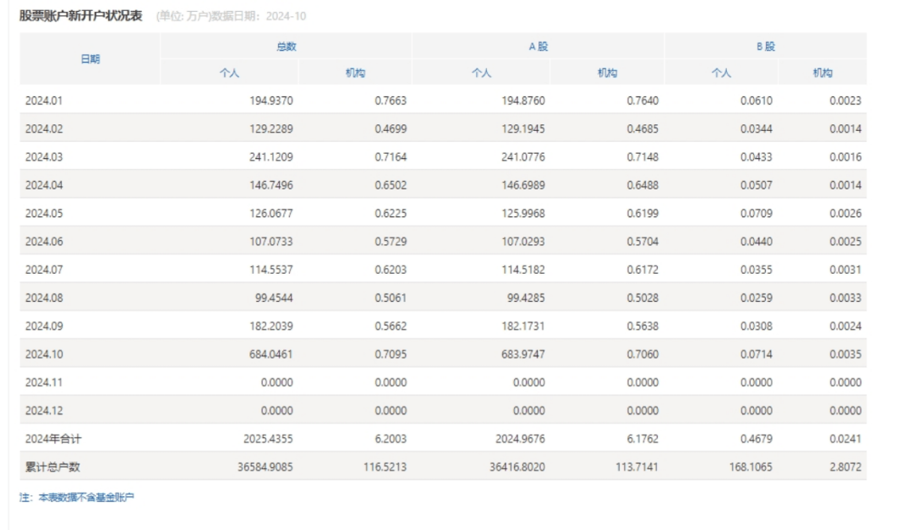Image resolution: width=913 pixels, height=530 pixels.
Task: Click the A股 group header
Action: pos(538,46)
